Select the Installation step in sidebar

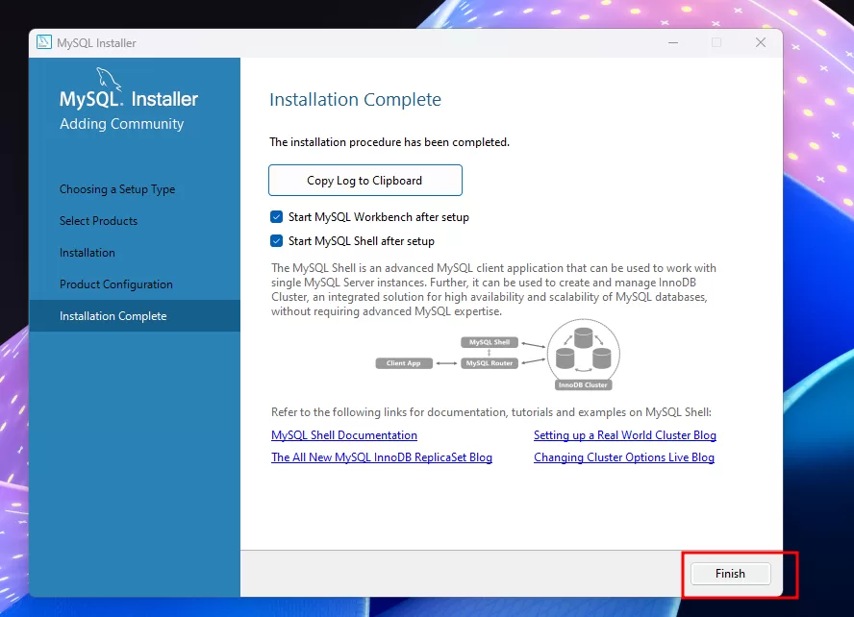tap(88, 253)
